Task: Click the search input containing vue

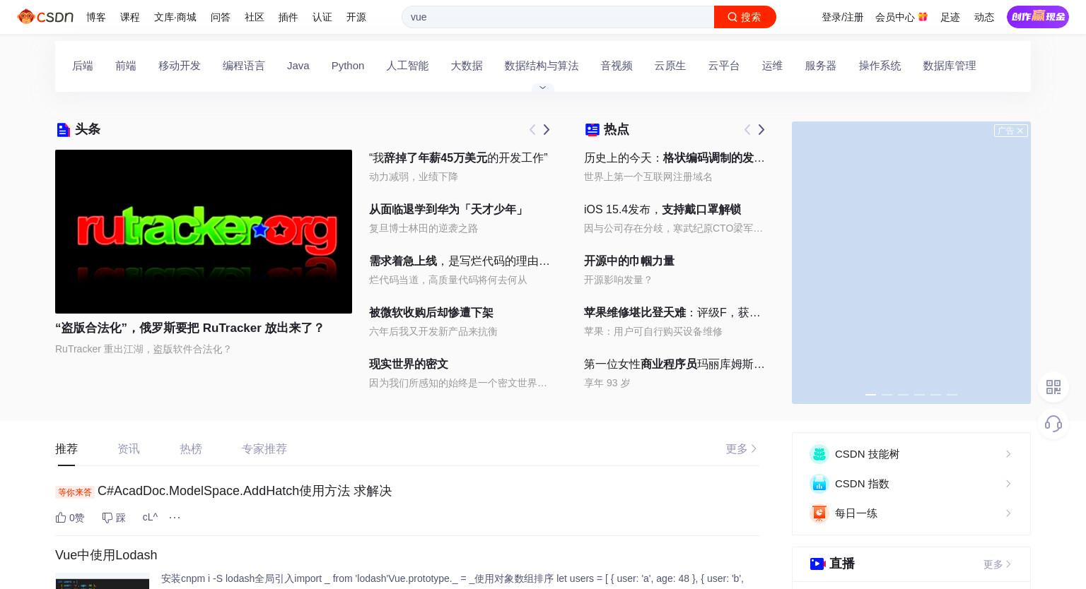Action: pyautogui.click(x=558, y=17)
